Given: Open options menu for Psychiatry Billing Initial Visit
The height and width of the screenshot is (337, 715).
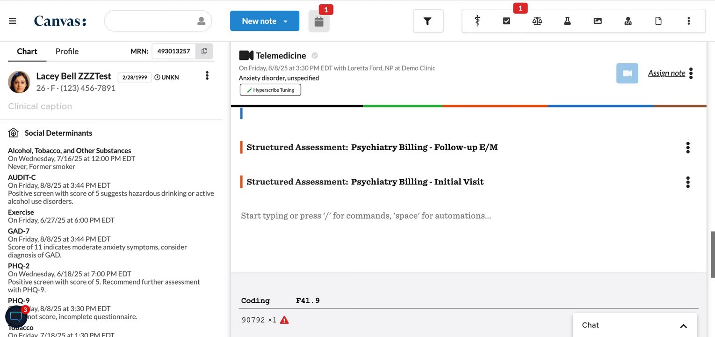Looking at the screenshot, I should tap(687, 182).
